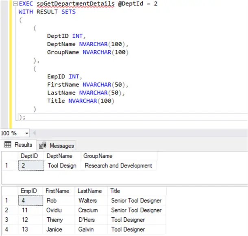Open the 100 % zoom dropdown
The image size is (248, 236).
(27, 133)
